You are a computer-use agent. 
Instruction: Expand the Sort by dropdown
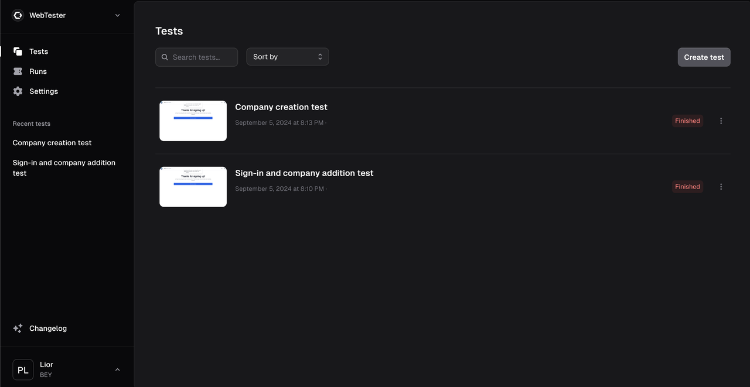point(287,56)
